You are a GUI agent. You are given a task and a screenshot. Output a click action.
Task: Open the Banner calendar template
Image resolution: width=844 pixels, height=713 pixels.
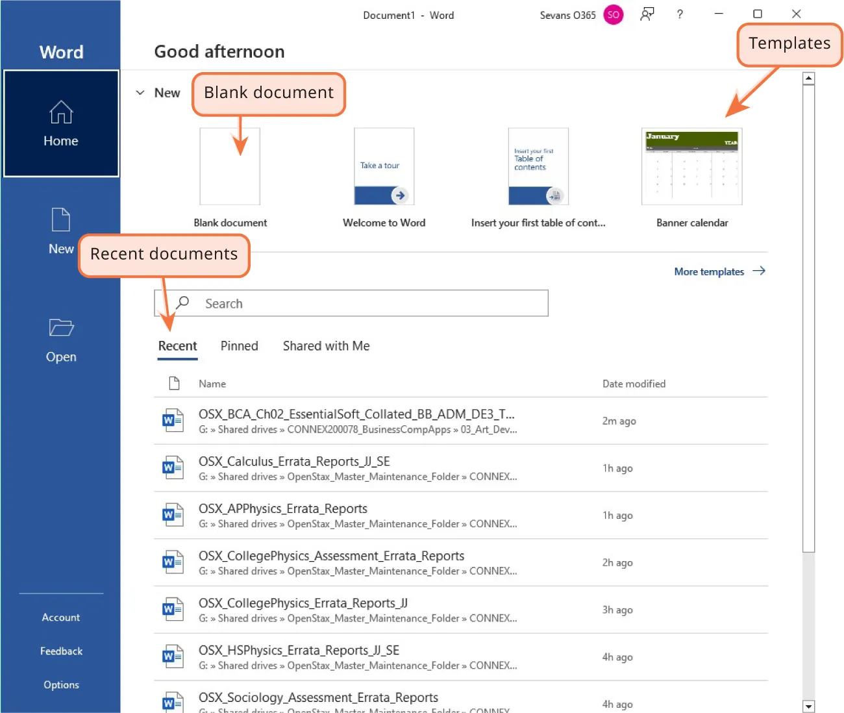pos(691,166)
